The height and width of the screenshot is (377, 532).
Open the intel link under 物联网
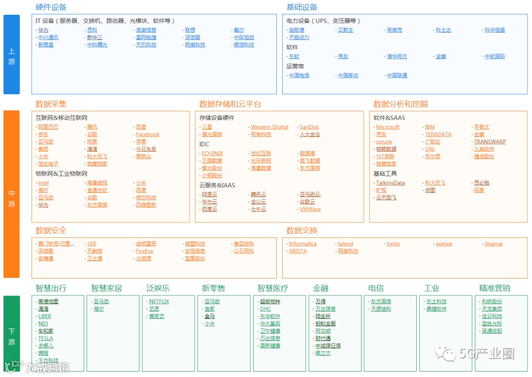(43, 183)
